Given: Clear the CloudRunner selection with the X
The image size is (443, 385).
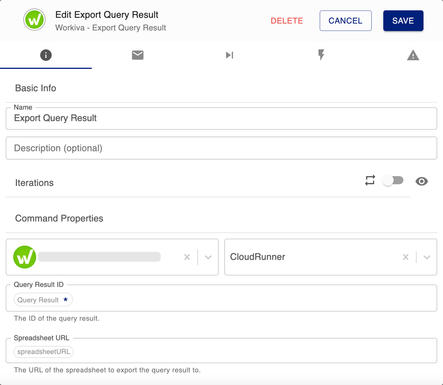Looking at the screenshot, I should 406,257.
